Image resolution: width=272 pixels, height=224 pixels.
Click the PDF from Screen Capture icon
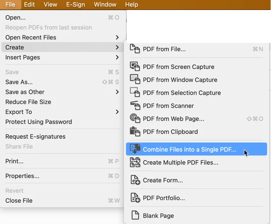tap(135, 66)
